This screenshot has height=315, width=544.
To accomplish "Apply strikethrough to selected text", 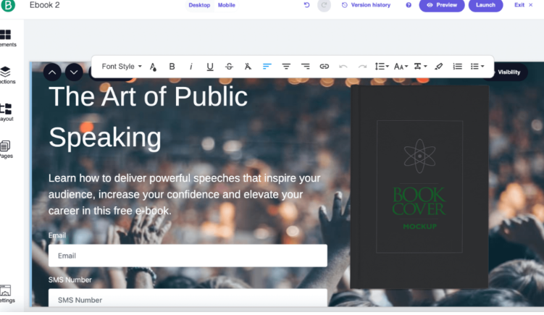I will [x=229, y=67].
